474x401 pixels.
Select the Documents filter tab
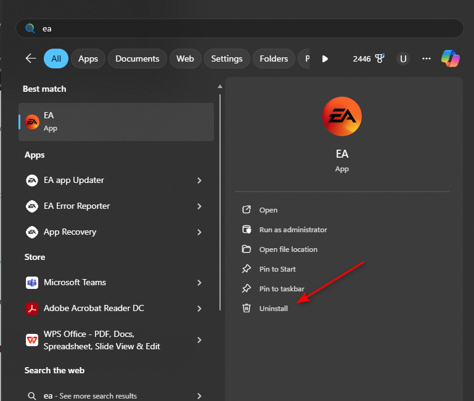click(137, 59)
